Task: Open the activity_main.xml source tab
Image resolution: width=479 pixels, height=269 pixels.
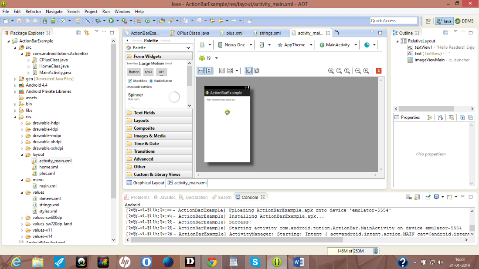Action: (187, 183)
